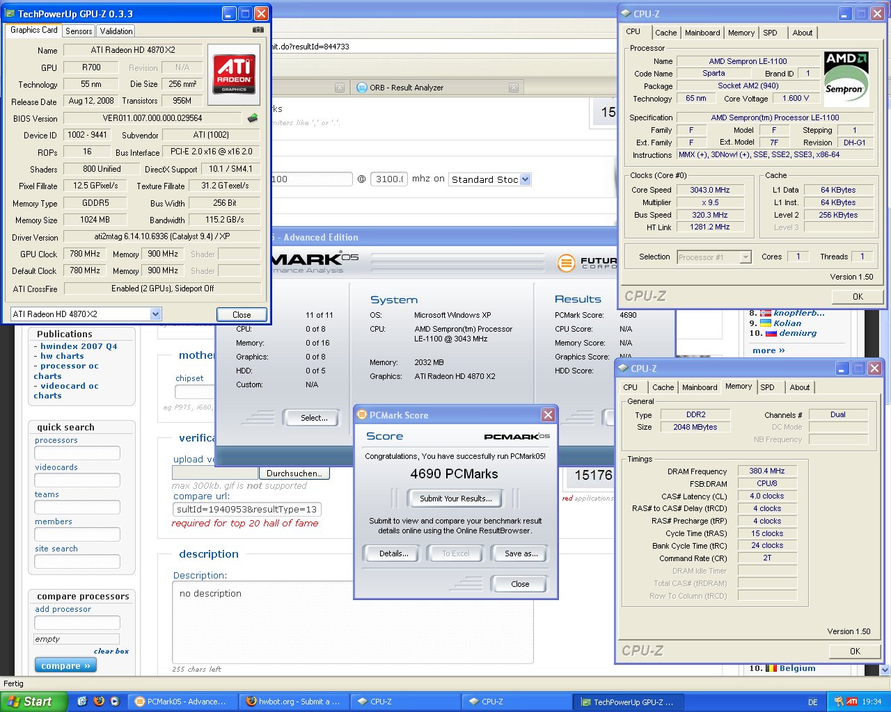Click the Windows Start button
891x712 pixels.
33,702
